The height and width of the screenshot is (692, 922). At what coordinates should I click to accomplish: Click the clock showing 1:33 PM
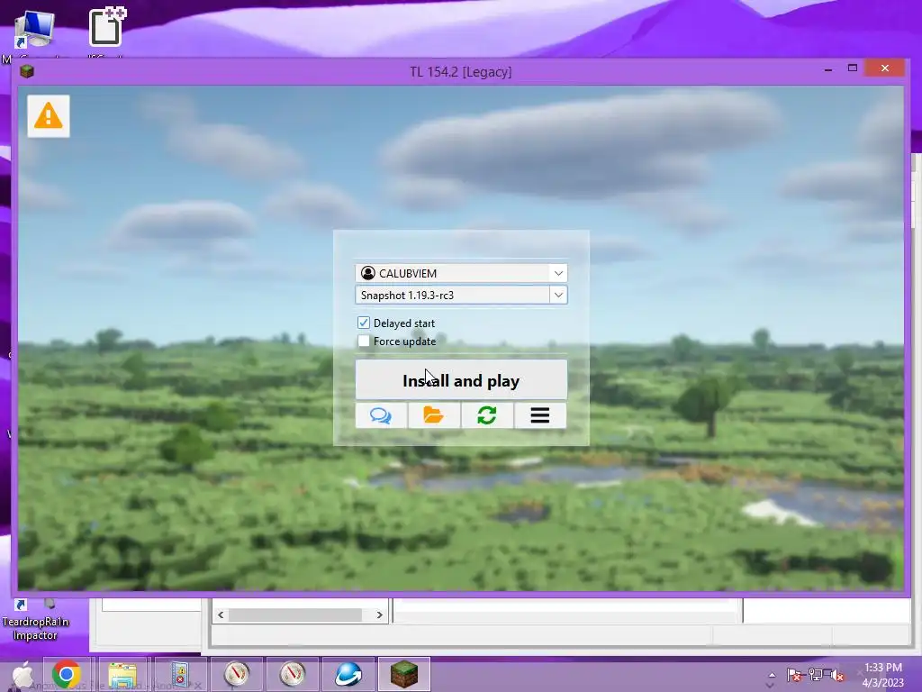point(883,668)
